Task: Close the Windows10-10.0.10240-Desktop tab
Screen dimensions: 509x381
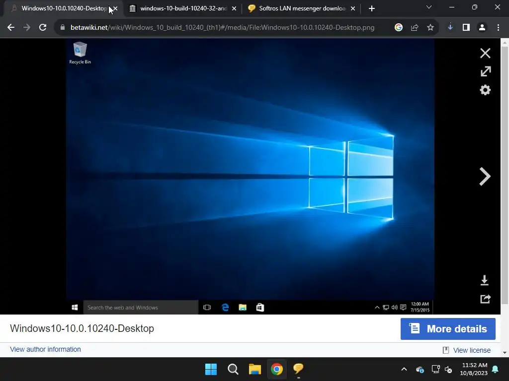Action: [115, 8]
